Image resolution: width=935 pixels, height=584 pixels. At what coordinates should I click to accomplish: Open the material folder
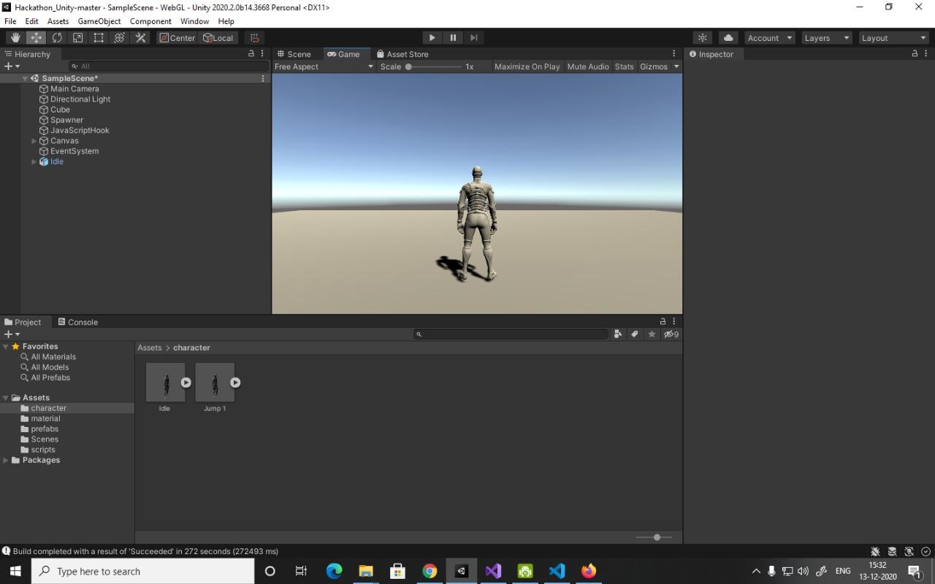(45, 419)
